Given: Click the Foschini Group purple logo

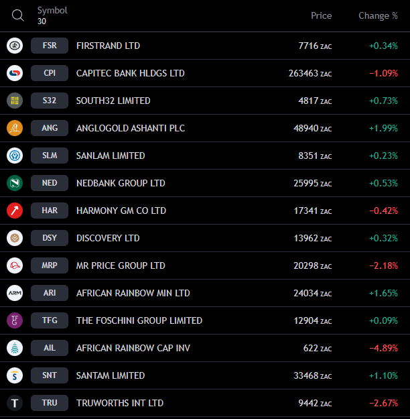Looking at the screenshot, I should [x=15, y=320].
